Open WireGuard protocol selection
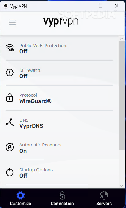Image resolution: width=126 pixels, height=208 pixels. tap(60, 98)
